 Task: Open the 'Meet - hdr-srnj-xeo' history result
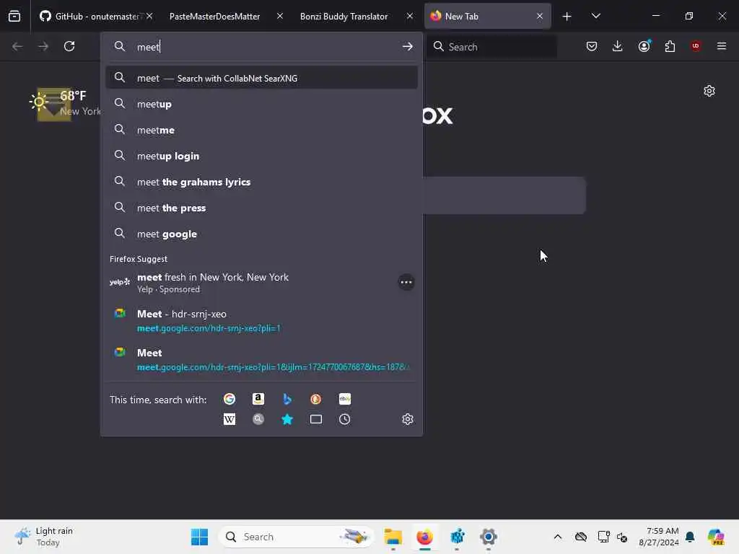click(261, 321)
